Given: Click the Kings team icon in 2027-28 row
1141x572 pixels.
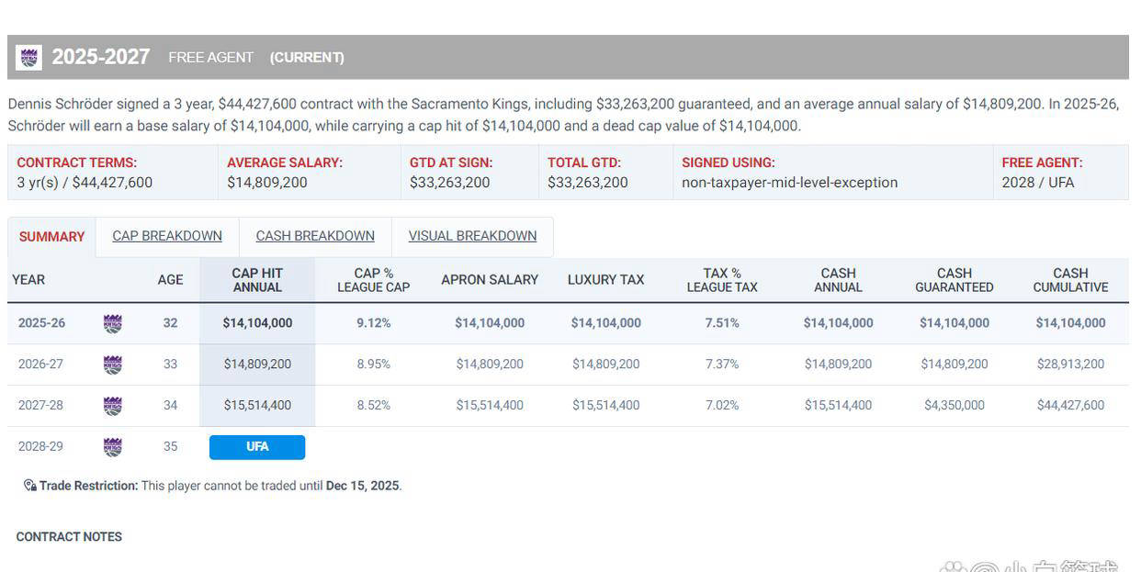Looking at the screenshot, I should [x=112, y=405].
